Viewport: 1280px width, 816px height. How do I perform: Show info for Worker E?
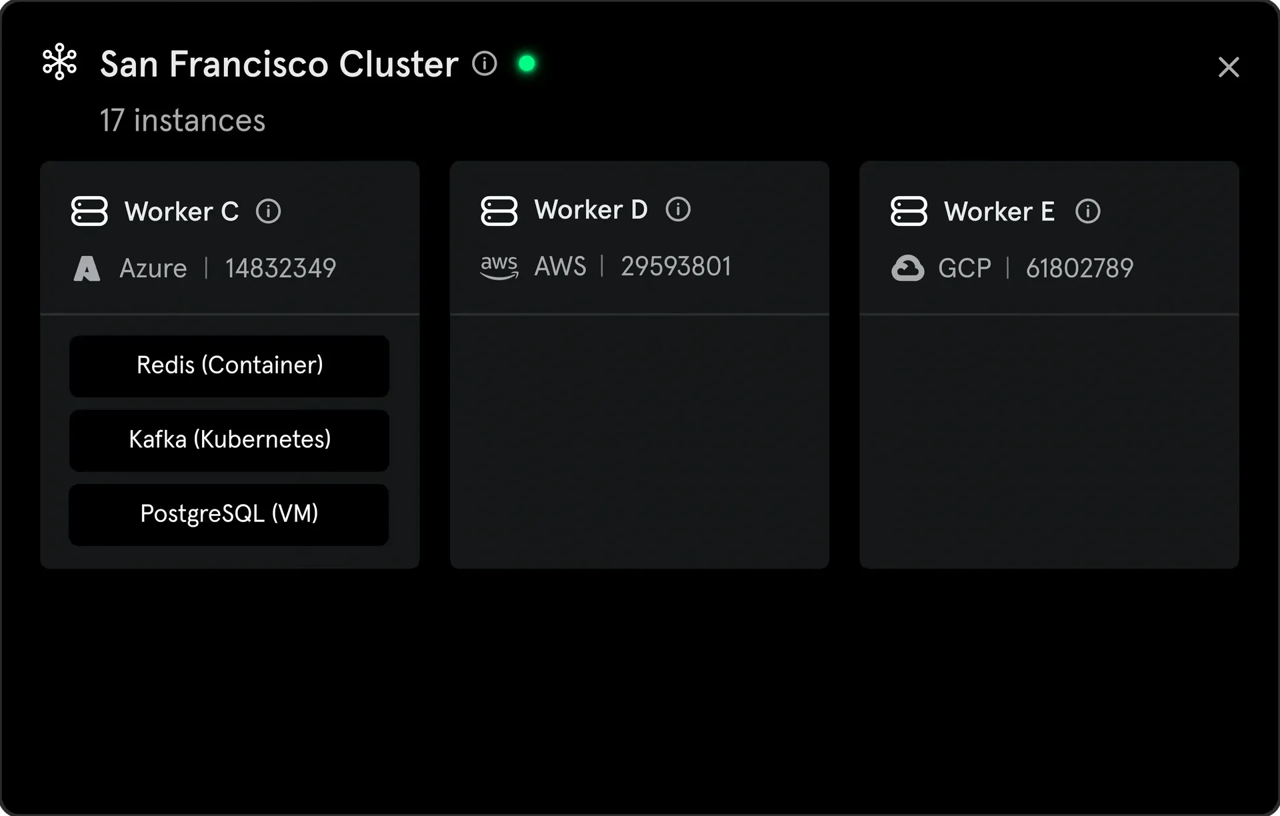[x=1088, y=211]
